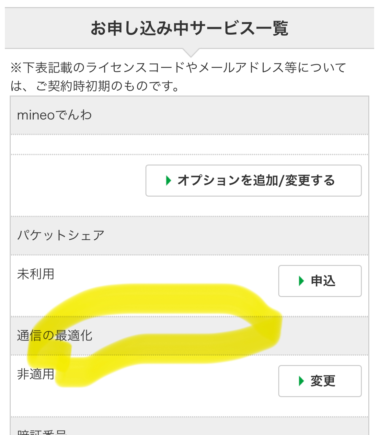The width and height of the screenshot is (379, 435).
Task: Tap the 変更 button label for 通信の最適化
Action: [x=323, y=381]
